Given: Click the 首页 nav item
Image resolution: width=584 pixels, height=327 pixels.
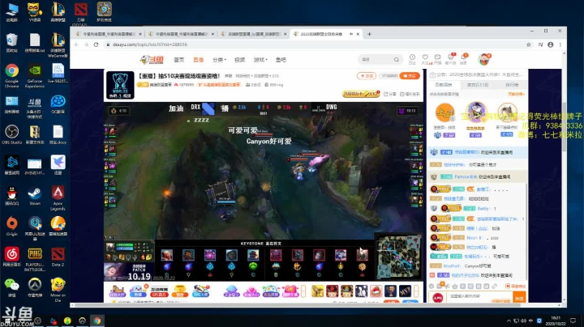Looking at the screenshot, I should (178, 60).
